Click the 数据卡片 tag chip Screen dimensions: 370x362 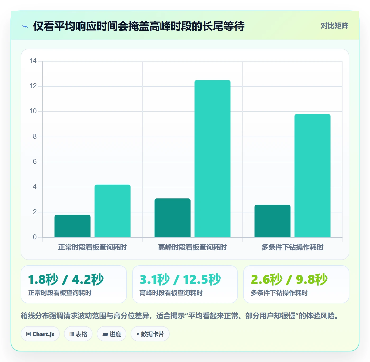[x=150, y=334]
